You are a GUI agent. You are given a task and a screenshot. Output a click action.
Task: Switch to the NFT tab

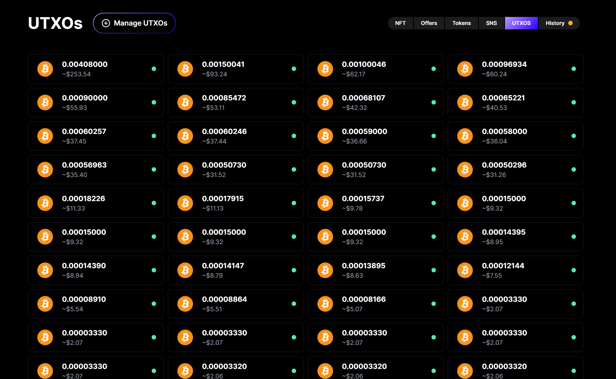click(x=400, y=23)
